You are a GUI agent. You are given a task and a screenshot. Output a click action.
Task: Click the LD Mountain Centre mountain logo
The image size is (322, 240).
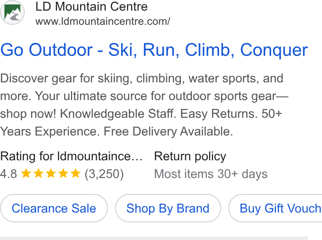click(x=12, y=12)
